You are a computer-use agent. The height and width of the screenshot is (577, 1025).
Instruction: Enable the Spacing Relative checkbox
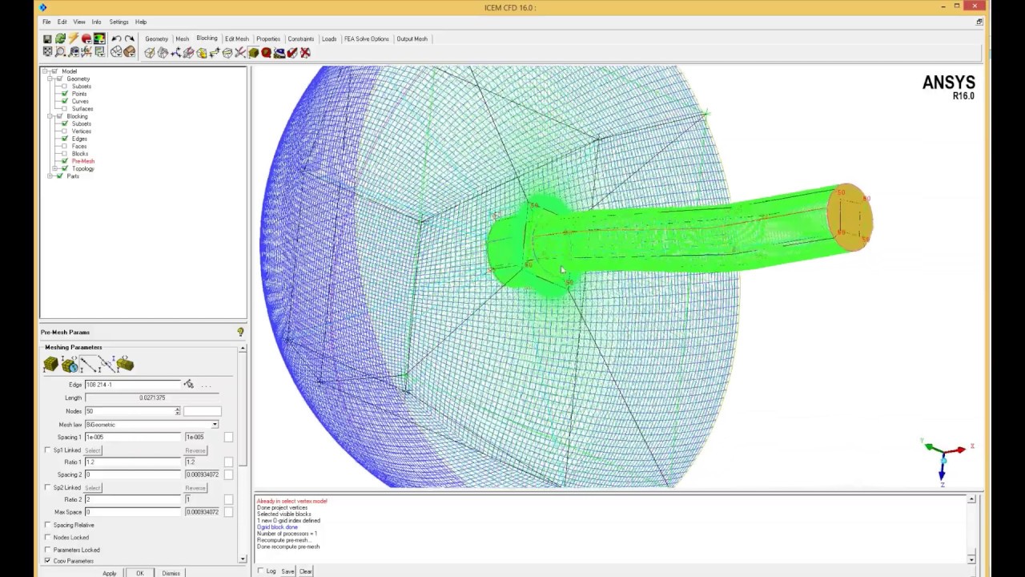pyautogui.click(x=47, y=525)
